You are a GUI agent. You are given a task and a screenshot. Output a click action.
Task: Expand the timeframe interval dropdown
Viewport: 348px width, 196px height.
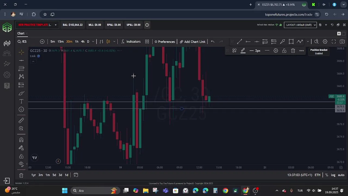(93, 42)
